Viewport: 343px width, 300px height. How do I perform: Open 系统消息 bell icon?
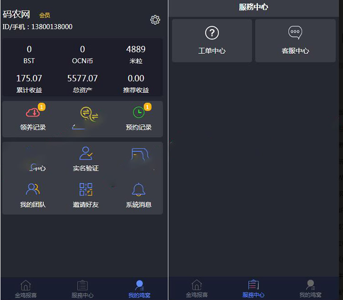pos(139,190)
